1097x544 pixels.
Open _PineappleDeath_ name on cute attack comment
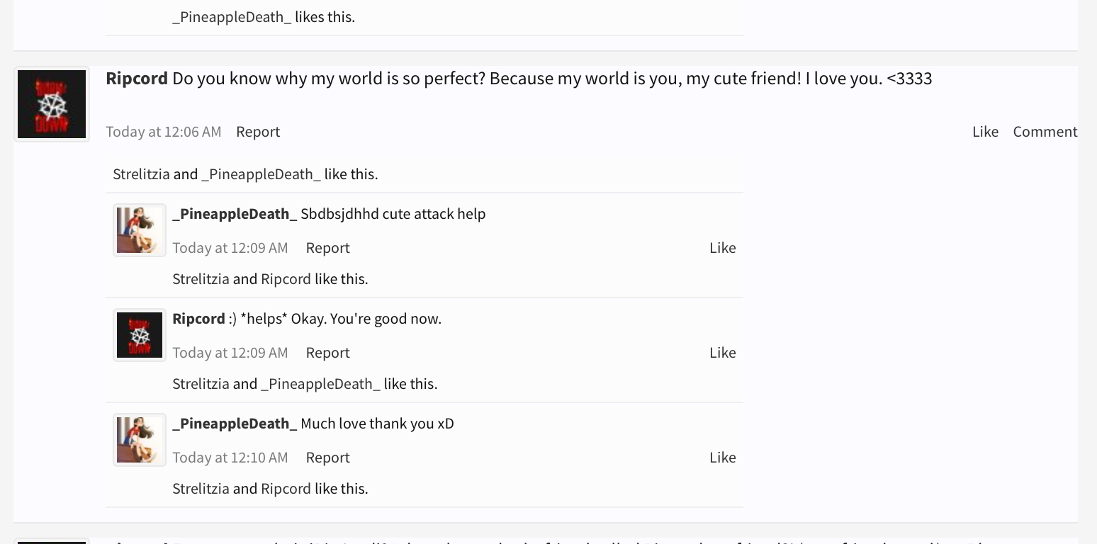pyautogui.click(x=235, y=214)
